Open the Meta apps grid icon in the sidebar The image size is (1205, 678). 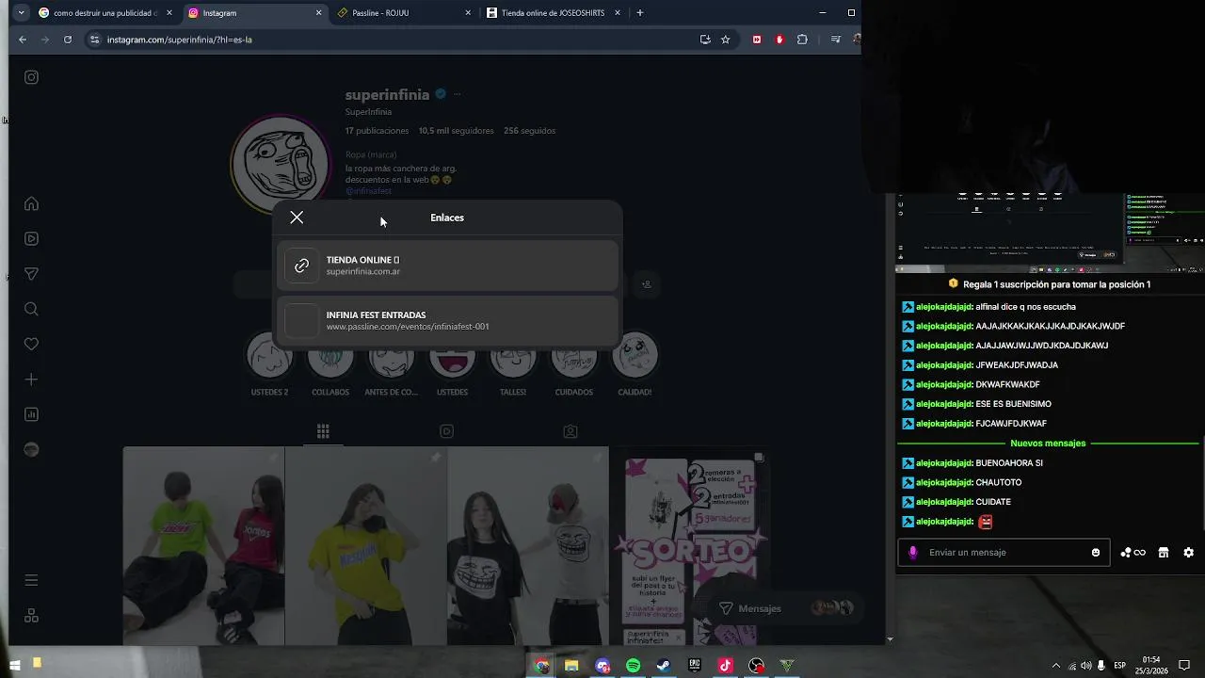pyautogui.click(x=31, y=615)
